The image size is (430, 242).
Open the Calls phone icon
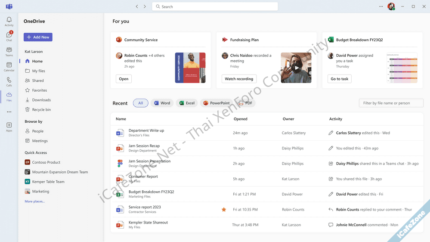[9, 81]
